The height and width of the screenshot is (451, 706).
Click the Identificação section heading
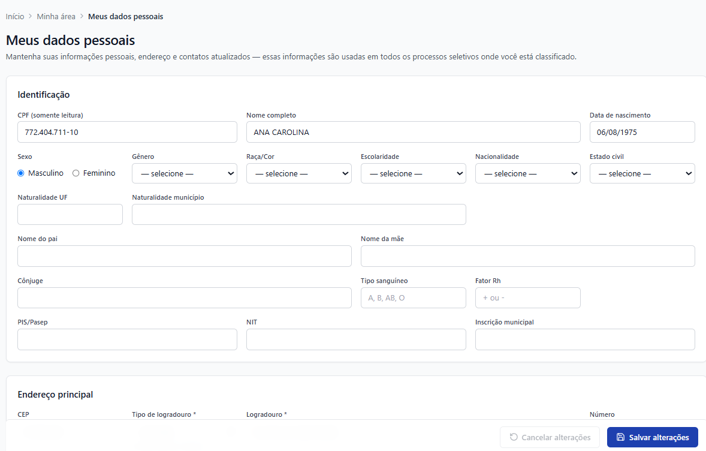44,95
